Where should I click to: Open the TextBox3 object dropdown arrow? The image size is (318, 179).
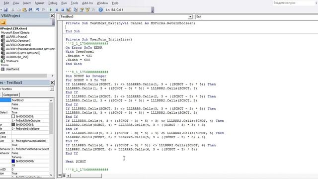click(190, 16)
